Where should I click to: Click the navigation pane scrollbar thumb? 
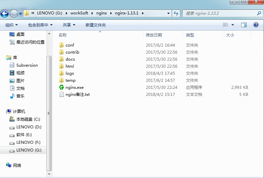[49, 113]
